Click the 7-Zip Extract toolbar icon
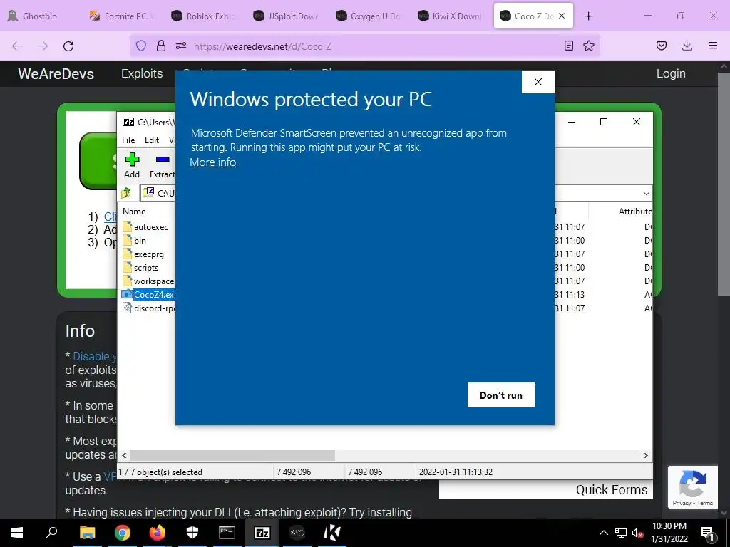Screen dimensions: 730x547 [x=162, y=165]
